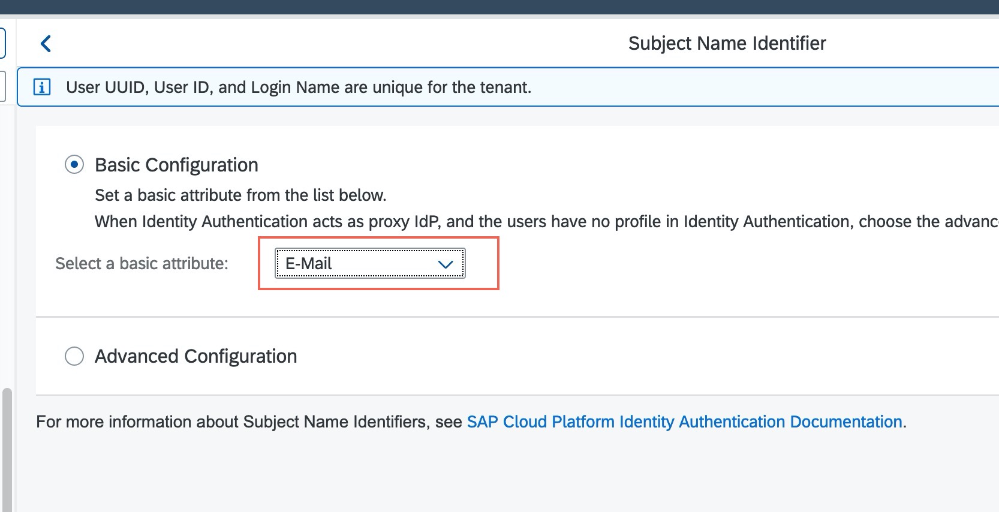Click the blue information icon
This screenshot has width=999, height=512.
click(x=41, y=87)
